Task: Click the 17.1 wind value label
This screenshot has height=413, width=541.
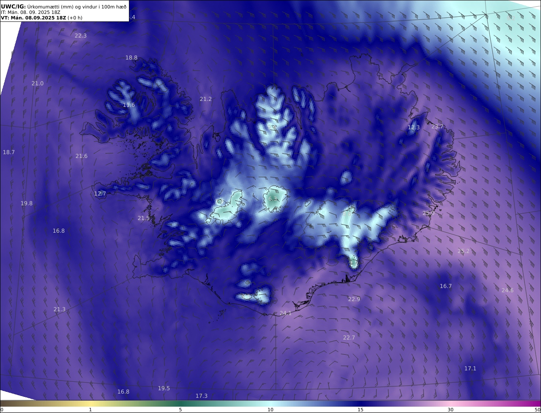Action: (470, 369)
